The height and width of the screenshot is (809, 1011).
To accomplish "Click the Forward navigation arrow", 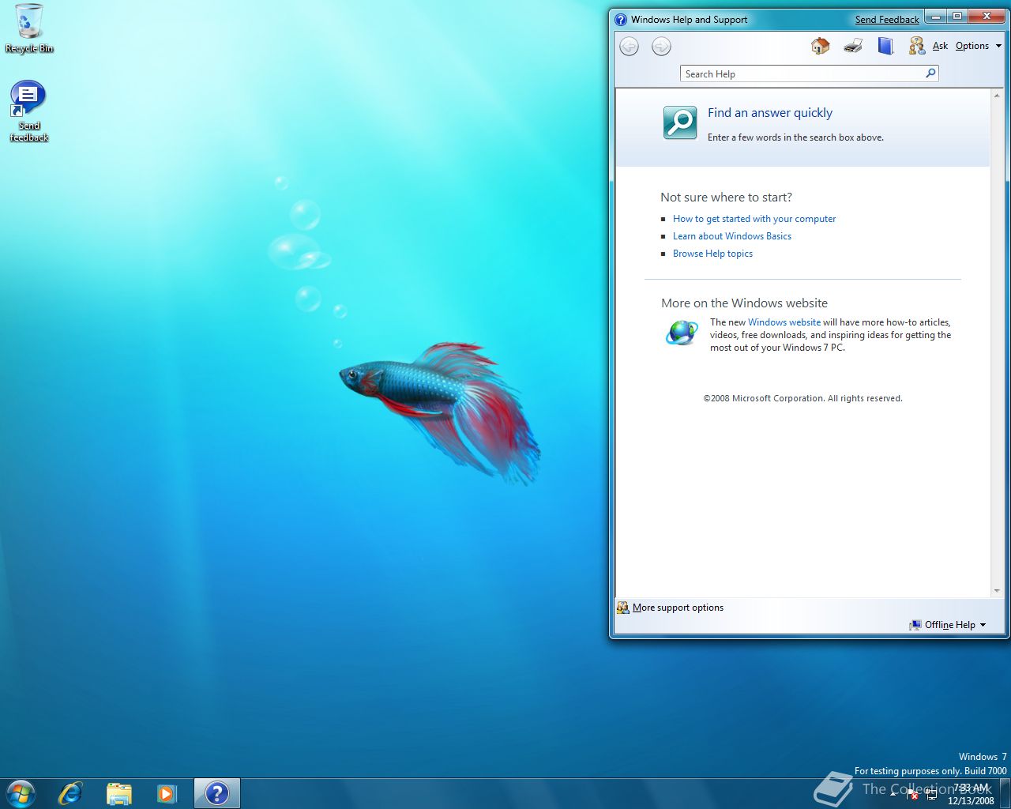I will [x=661, y=47].
